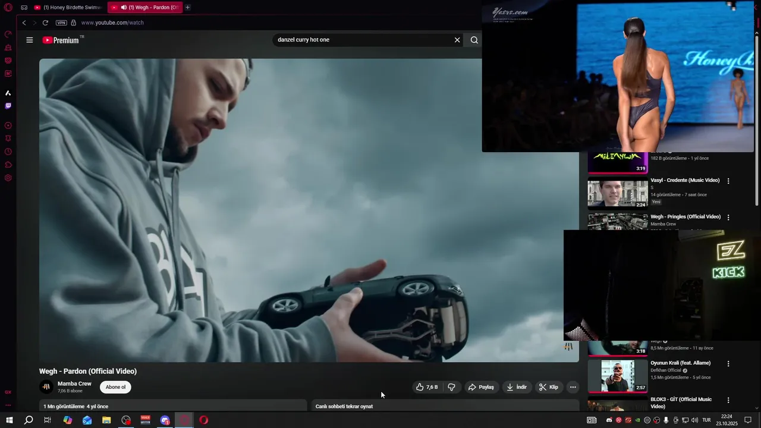Open the Mamba Crew channel name link
This screenshot has width=761, height=428.
(74, 383)
